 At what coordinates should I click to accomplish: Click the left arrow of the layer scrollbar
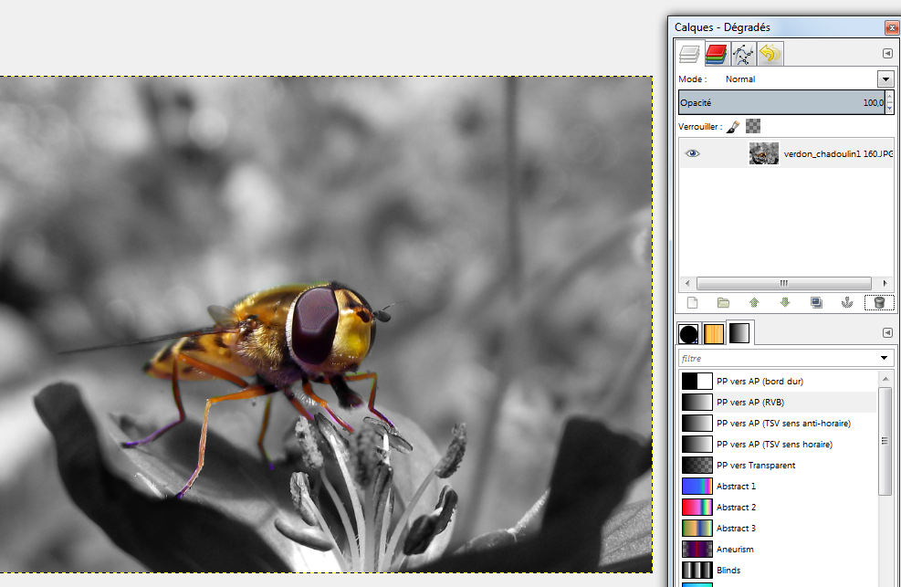pyautogui.click(x=687, y=283)
